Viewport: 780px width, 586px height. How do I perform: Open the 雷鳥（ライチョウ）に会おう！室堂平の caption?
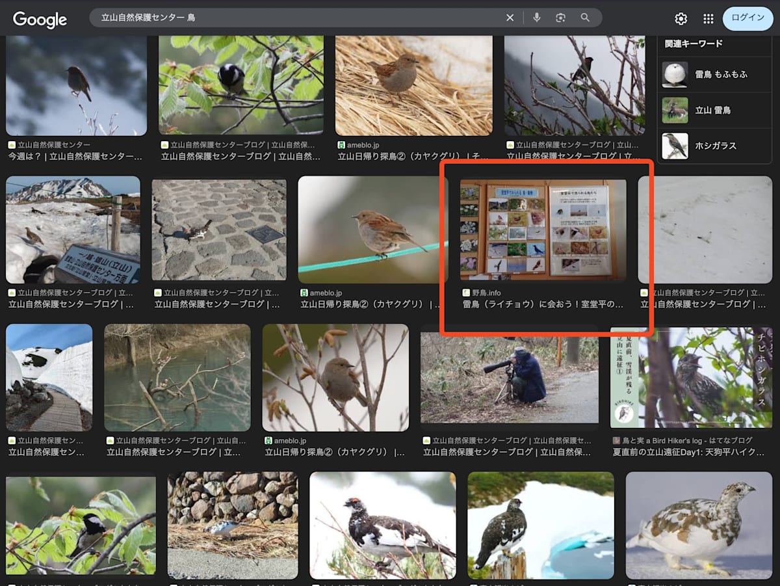(x=543, y=304)
